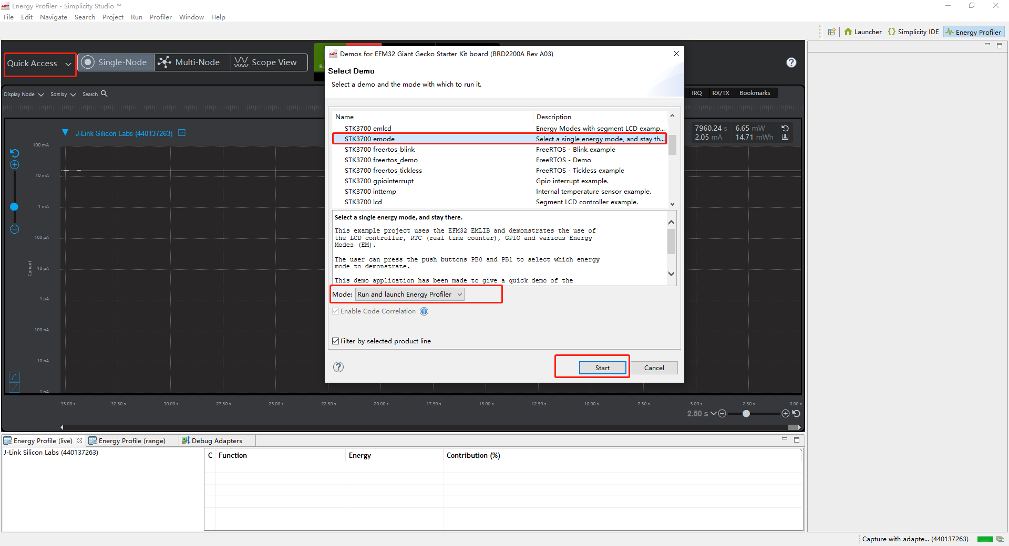Open the Profiler menu
Image resolution: width=1009 pixels, height=546 pixels.
161,17
